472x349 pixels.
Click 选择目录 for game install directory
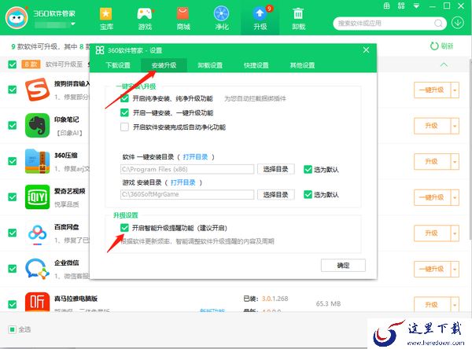click(x=276, y=195)
